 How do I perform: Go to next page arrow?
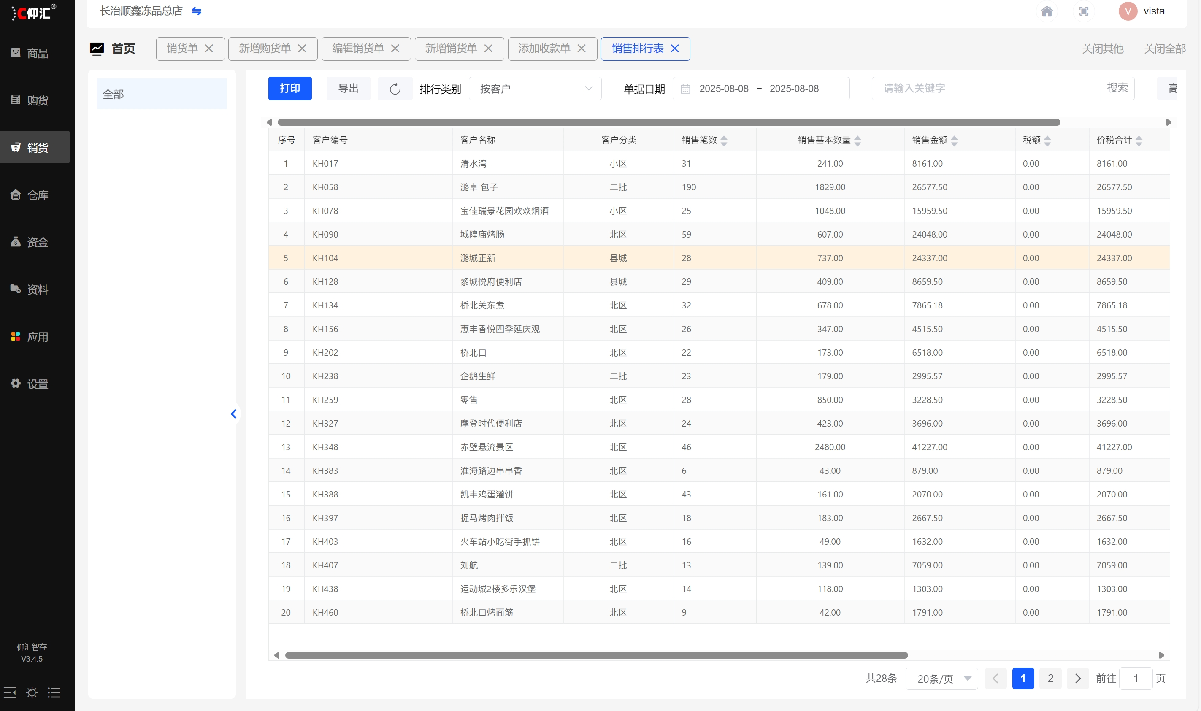tap(1077, 679)
